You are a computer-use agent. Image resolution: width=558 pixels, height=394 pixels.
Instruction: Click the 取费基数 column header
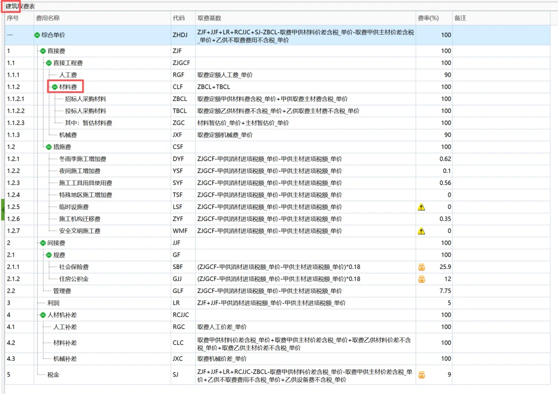(x=305, y=18)
